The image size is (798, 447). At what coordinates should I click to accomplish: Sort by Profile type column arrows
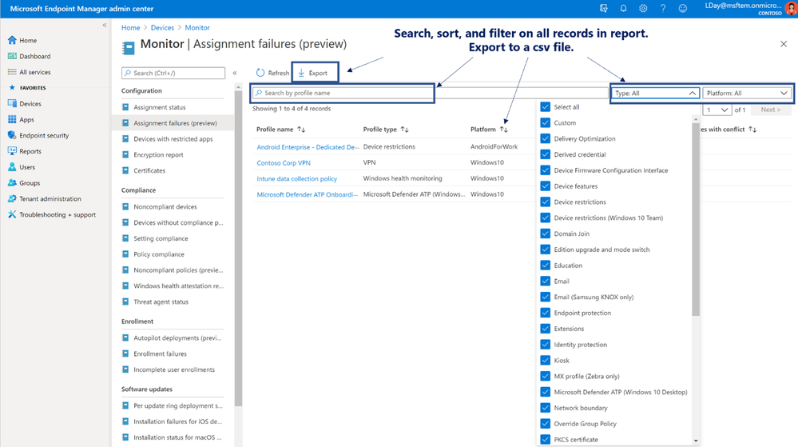(405, 130)
